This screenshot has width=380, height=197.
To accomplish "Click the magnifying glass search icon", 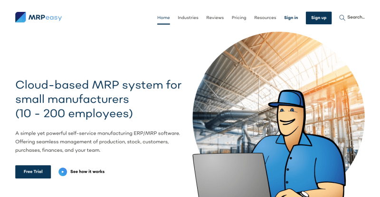I will point(342,18).
